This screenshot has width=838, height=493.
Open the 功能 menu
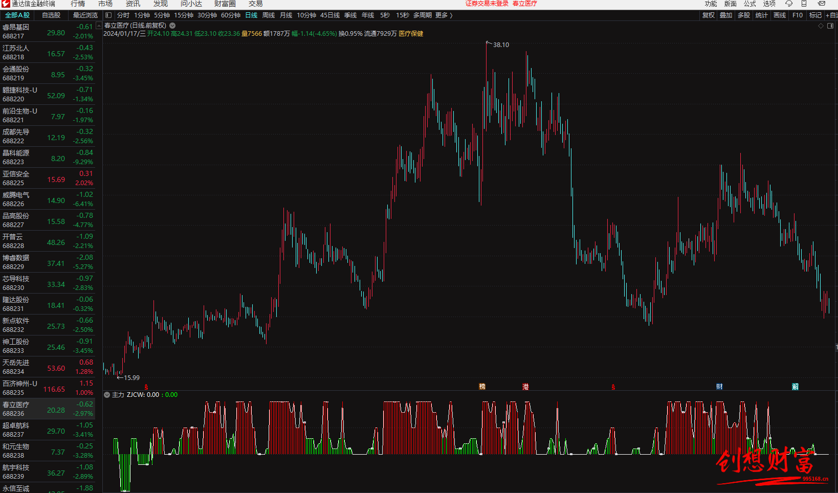point(711,4)
